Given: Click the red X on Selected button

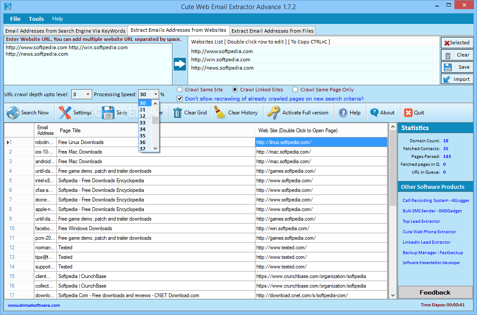Looking at the screenshot, I should coord(447,43).
